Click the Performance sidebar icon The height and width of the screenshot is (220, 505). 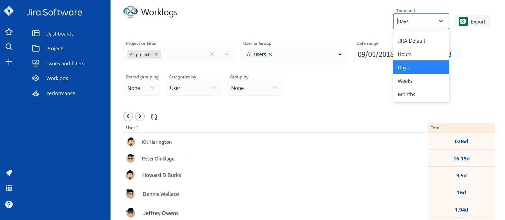(36, 93)
